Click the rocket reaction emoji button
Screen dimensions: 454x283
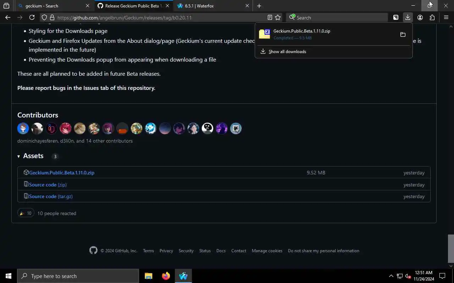coord(26,213)
